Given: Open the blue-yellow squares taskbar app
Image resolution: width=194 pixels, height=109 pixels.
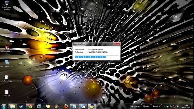Looking at the screenshot, I should tap(39, 106).
